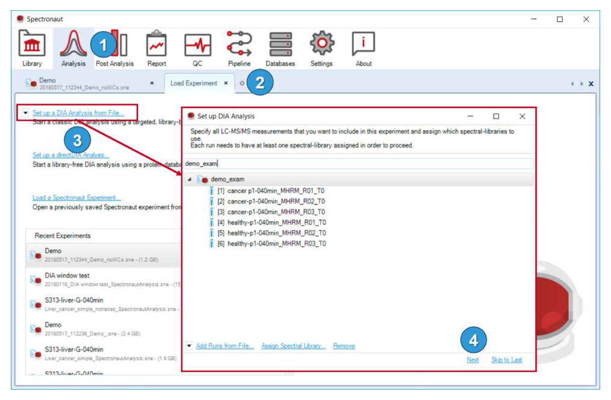Close the Set up DIA Analysis dialog

522,116
